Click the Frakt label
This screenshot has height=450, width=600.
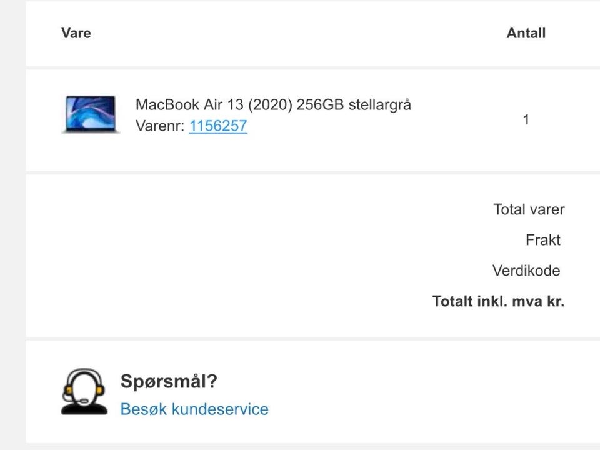(x=542, y=240)
